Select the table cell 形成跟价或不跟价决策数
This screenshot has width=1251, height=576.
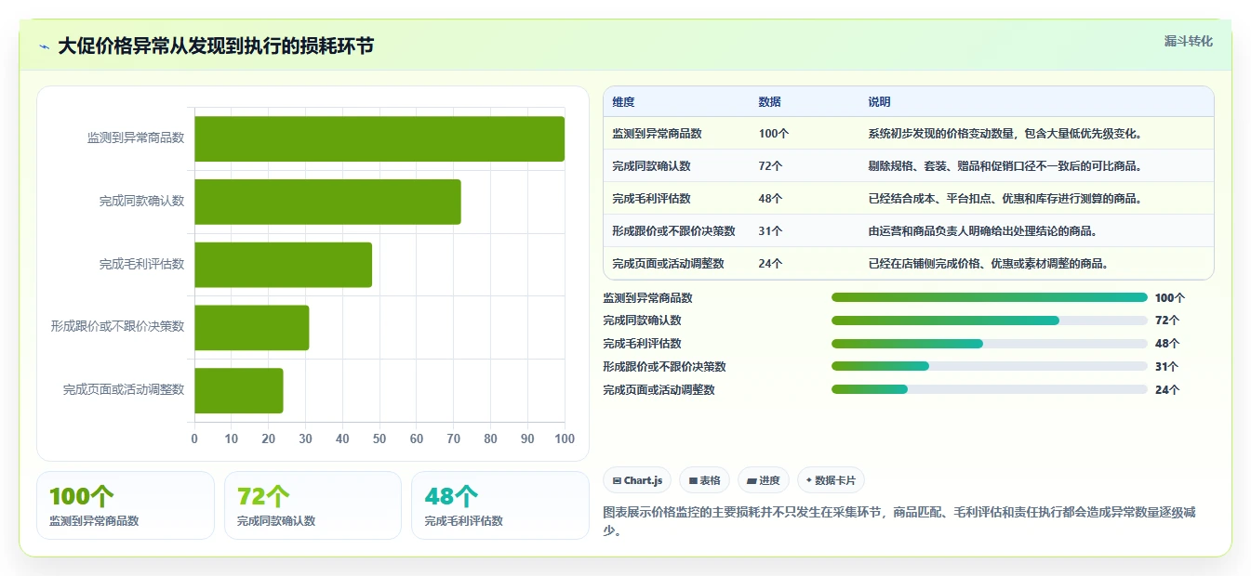(x=673, y=231)
